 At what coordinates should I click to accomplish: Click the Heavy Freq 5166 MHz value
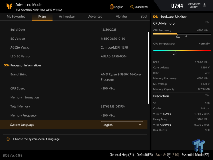203,119
